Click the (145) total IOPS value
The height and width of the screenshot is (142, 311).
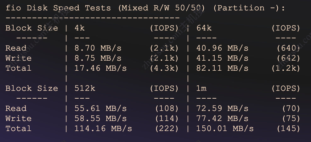[x=288, y=128]
